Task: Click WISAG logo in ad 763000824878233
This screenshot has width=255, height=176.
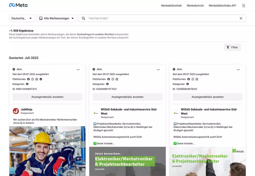Action: coord(176,113)
